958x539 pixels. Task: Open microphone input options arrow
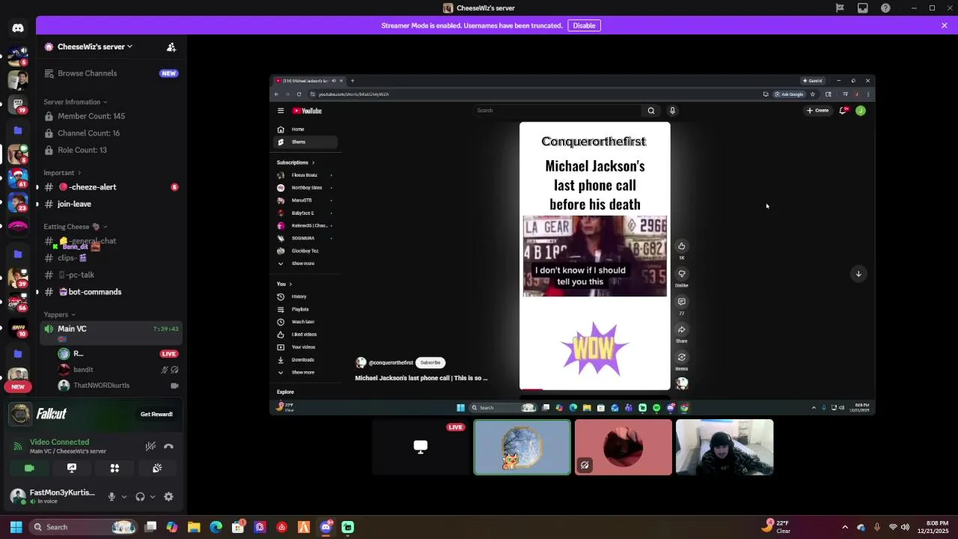[123, 496]
